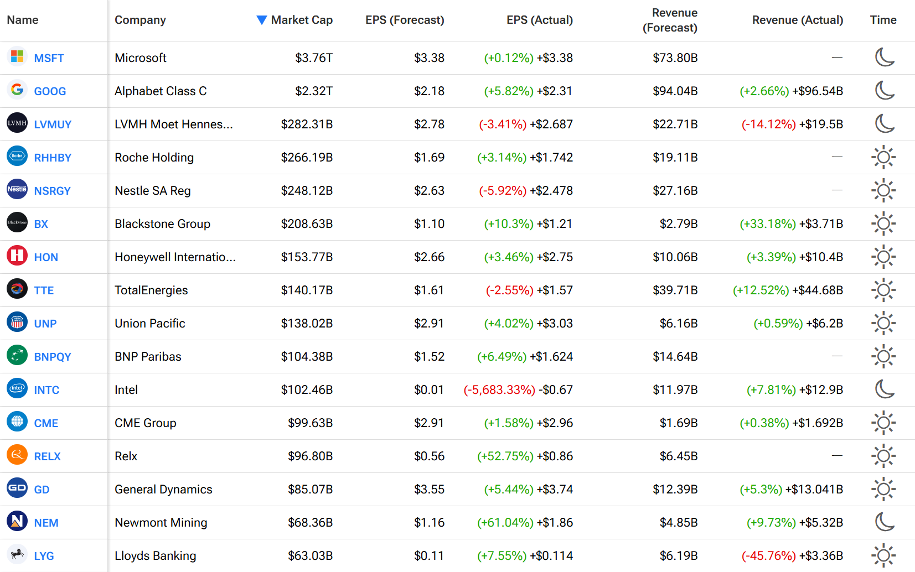Open the RELX ticker link
Viewport: 915px width, 572px height.
click(x=47, y=456)
